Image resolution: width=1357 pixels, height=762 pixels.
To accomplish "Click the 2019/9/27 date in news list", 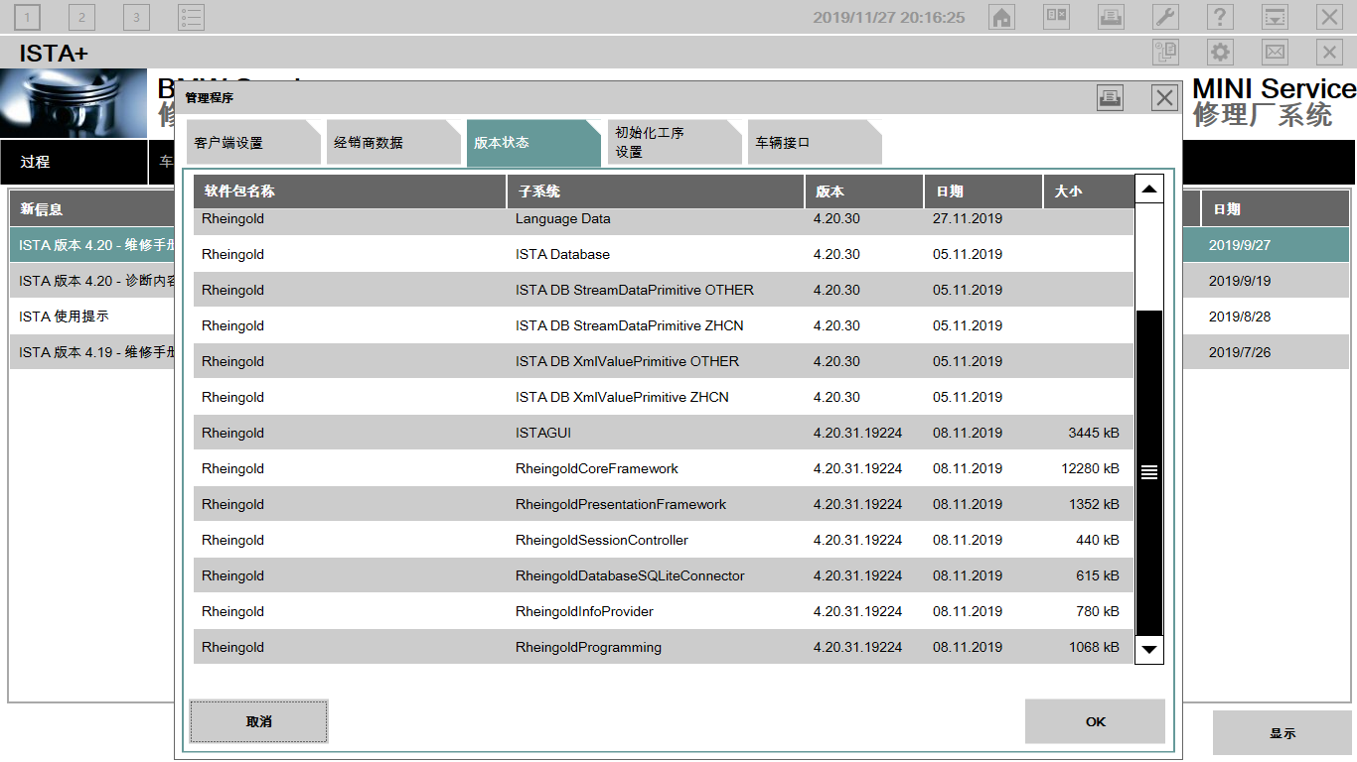I will click(x=1240, y=245).
